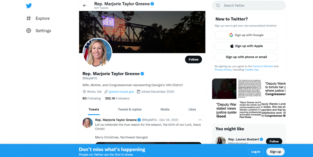This screenshot has height=157, width=313.
Task: Choose Sign up with Apple
Action: 246,46
